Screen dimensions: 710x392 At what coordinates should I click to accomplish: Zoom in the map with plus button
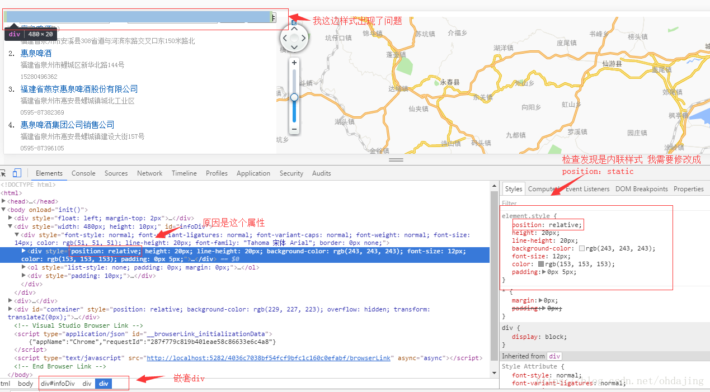tap(294, 63)
